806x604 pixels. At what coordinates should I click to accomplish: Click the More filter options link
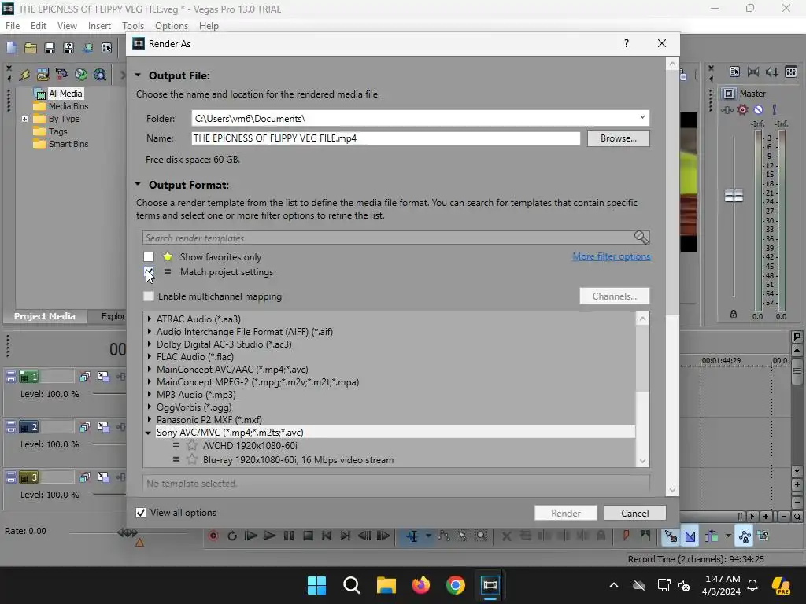pos(611,256)
